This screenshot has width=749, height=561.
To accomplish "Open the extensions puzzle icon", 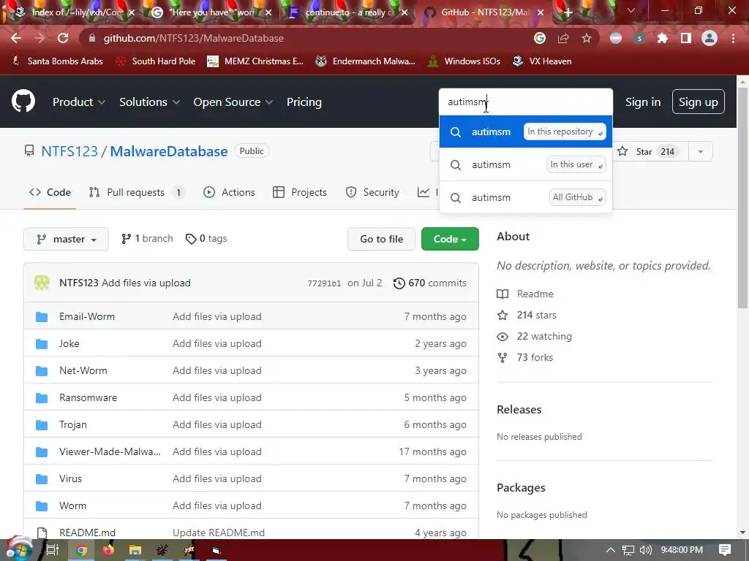I will [x=662, y=38].
